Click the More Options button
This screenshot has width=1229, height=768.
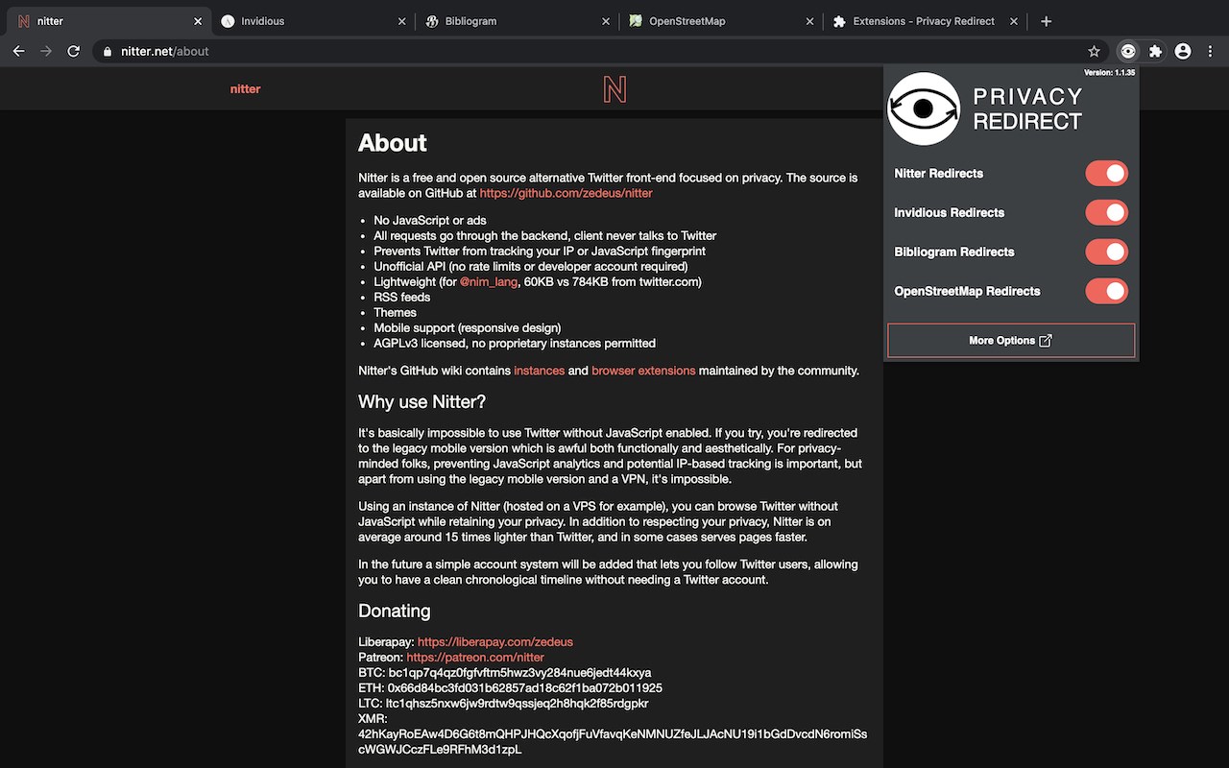(x=1011, y=341)
